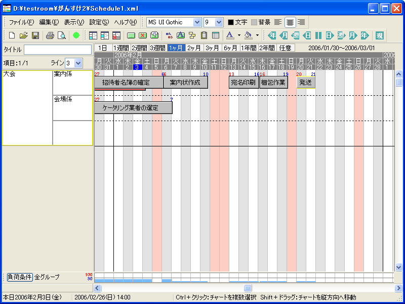Click the black 文字 color swatch
This screenshot has width=405, height=304.
click(231, 22)
